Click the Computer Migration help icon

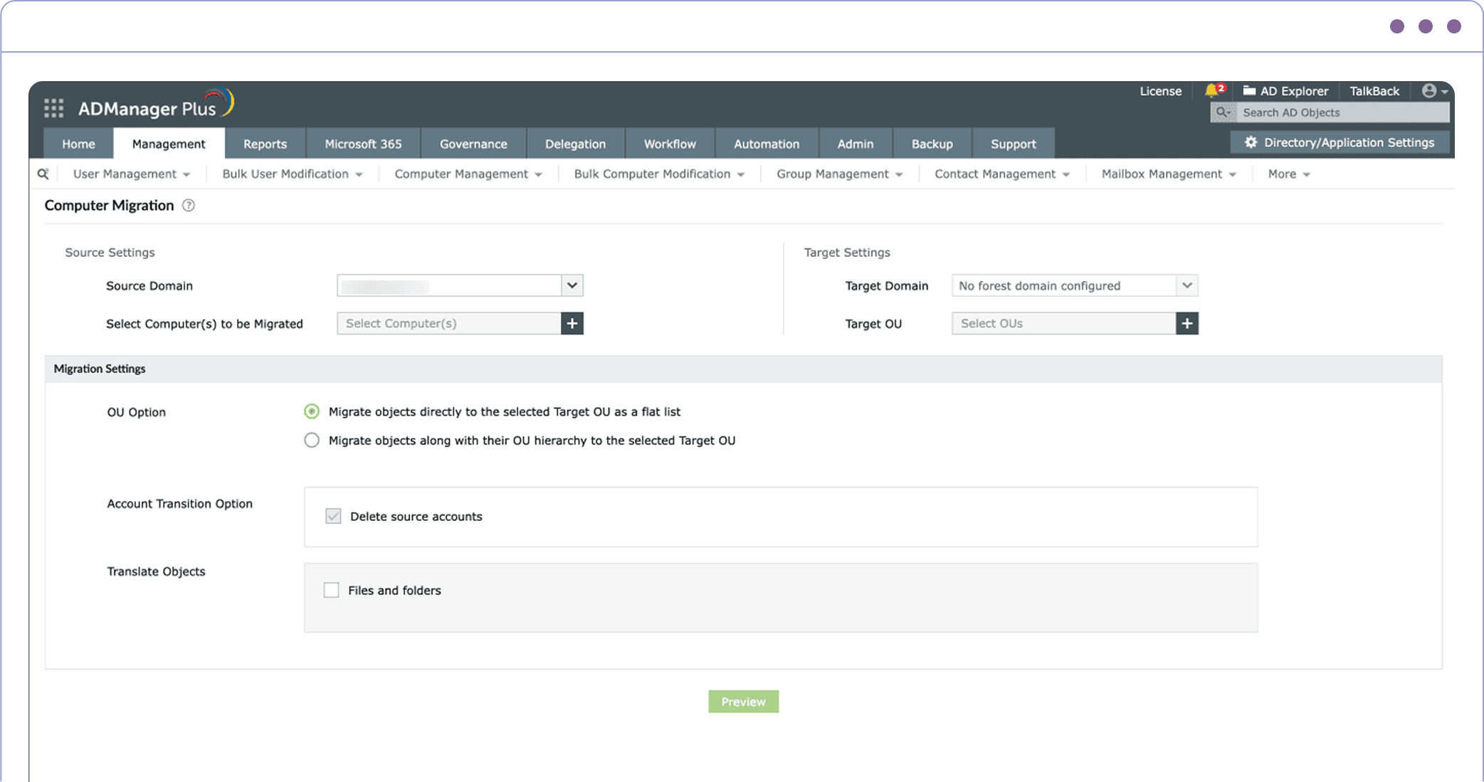tap(188, 206)
